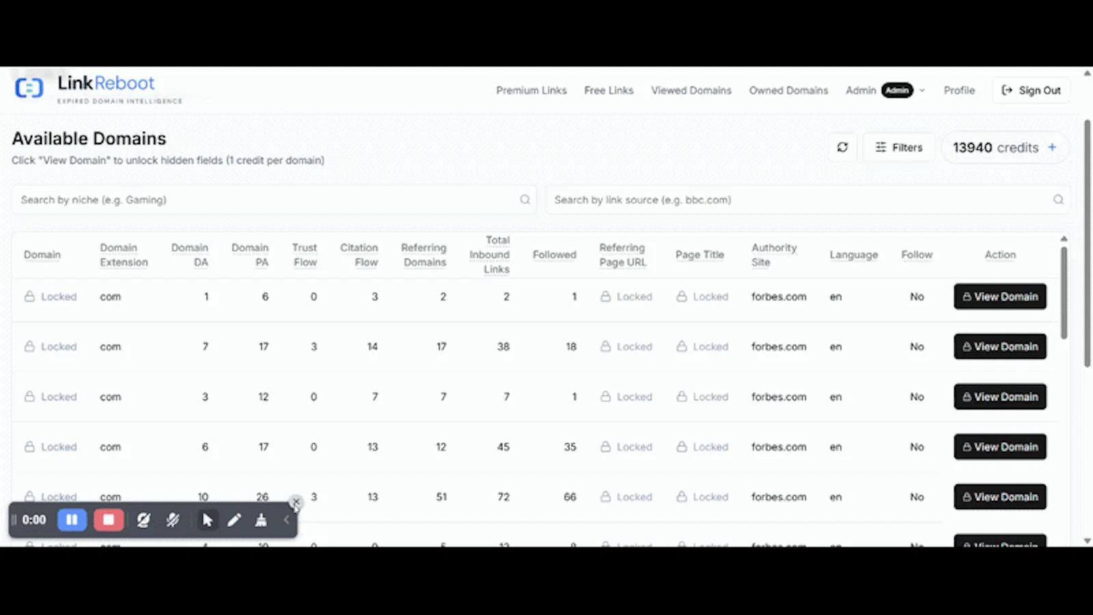1093x615 pixels.
Task: View Domain for the DA 7 row
Action: coord(1000,346)
